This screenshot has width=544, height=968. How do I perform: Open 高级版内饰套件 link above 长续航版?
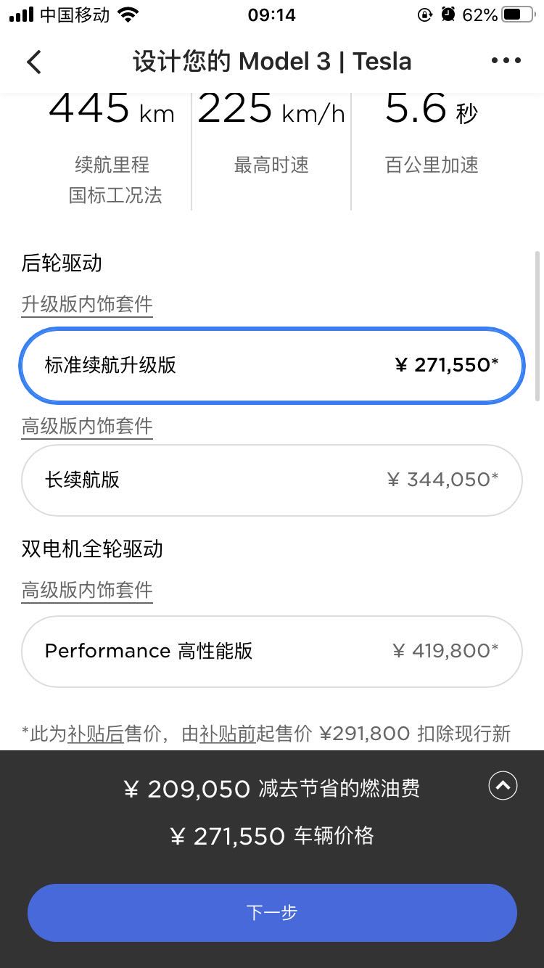coord(87,426)
